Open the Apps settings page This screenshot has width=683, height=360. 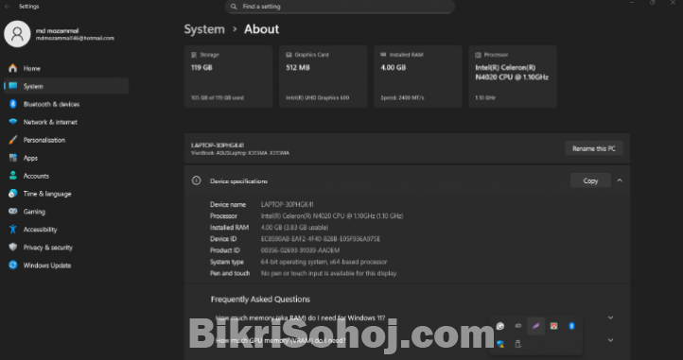66,158
